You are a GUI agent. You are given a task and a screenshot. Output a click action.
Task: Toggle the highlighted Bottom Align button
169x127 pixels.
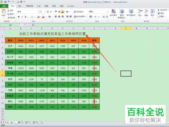pyautogui.click(x=63, y=12)
